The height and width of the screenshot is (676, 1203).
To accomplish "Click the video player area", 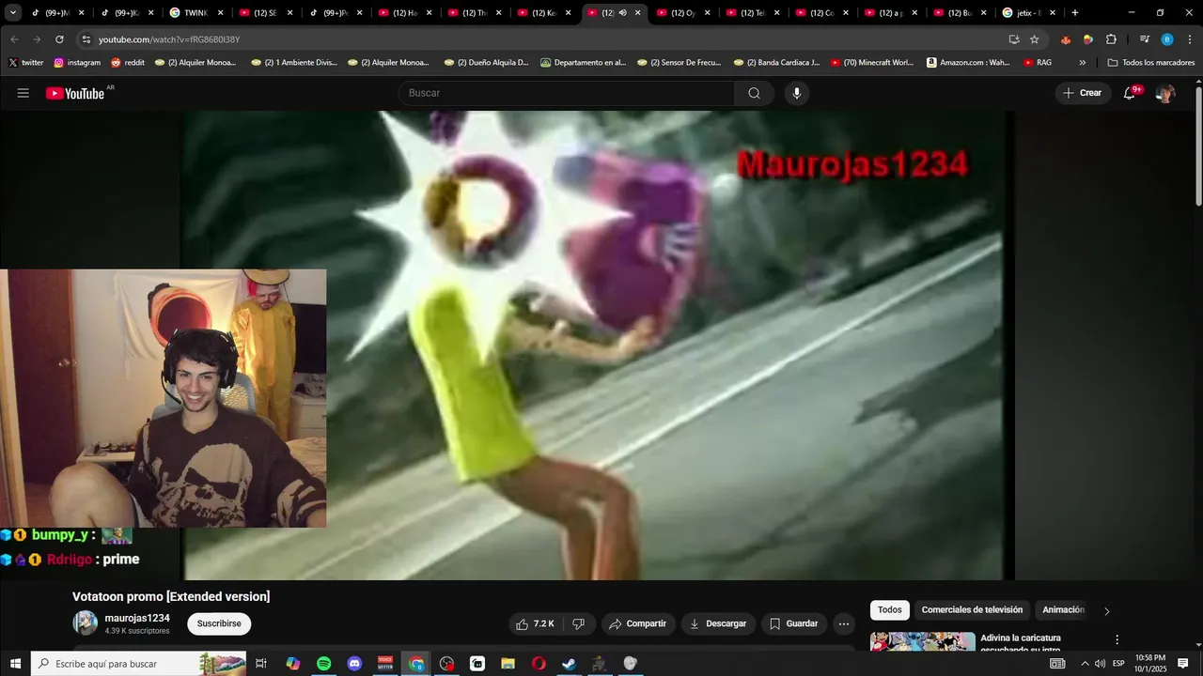I will [599, 345].
